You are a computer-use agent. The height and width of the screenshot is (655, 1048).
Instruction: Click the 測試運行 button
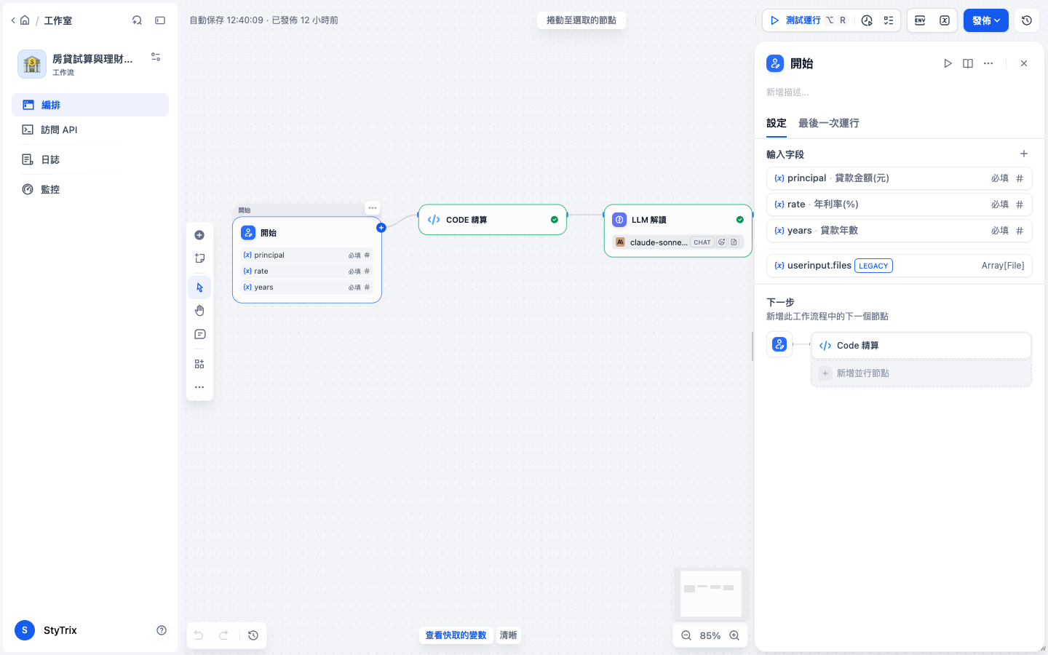803,20
